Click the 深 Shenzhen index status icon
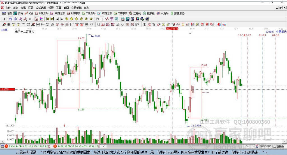 click(55, 146)
